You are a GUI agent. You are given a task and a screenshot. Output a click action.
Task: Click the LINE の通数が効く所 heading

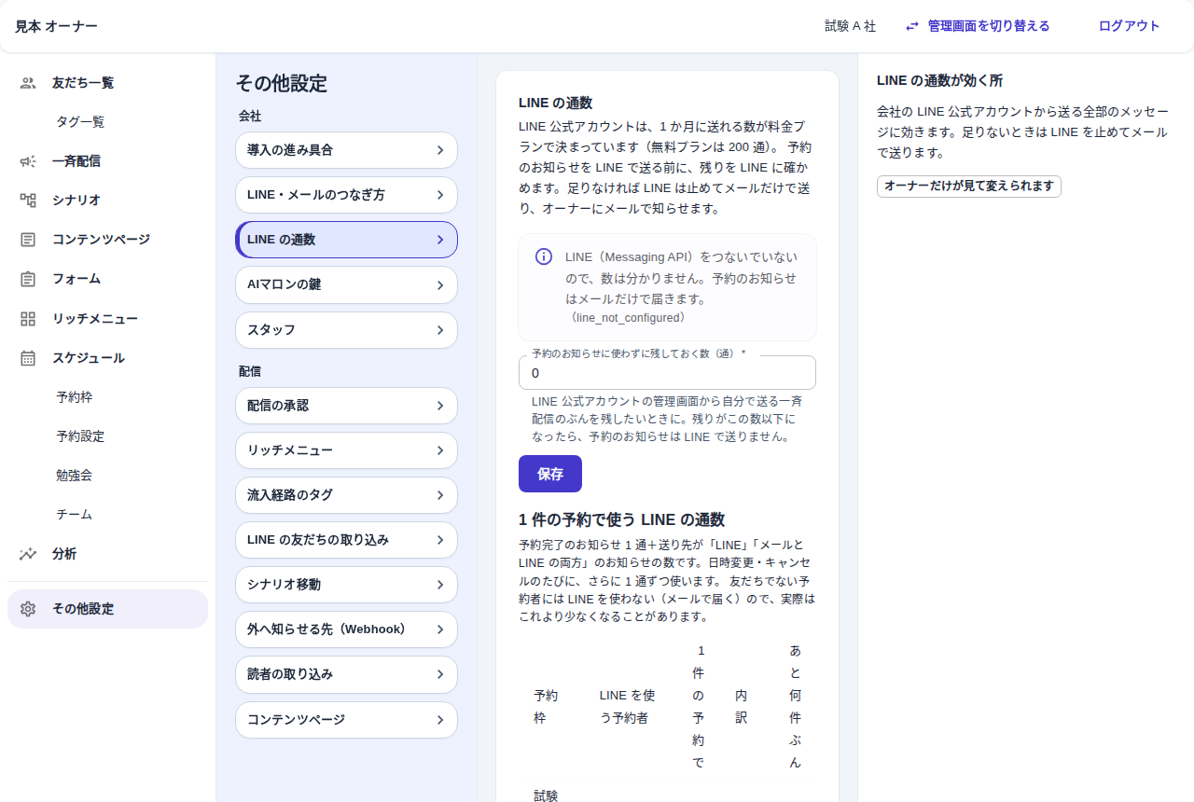click(939, 81)
